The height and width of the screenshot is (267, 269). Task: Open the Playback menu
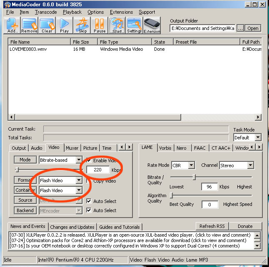click(x=72, y=12)
